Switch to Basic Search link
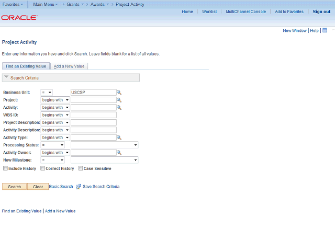Screen dimensions: 335x251 tap(61, 187)
